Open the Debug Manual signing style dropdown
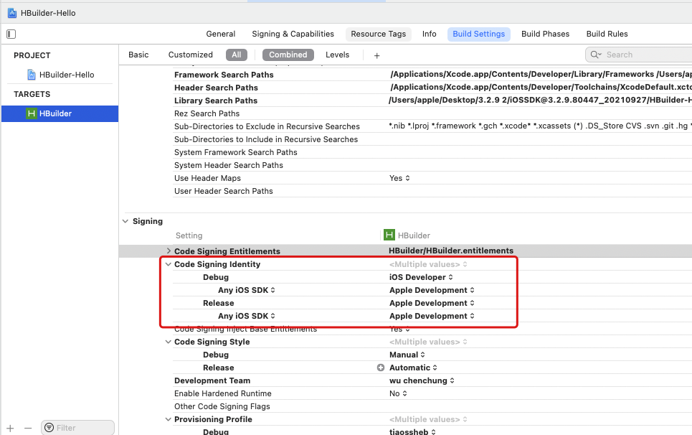The width and height of the screenshot is (692, 435). coord(407,355)
